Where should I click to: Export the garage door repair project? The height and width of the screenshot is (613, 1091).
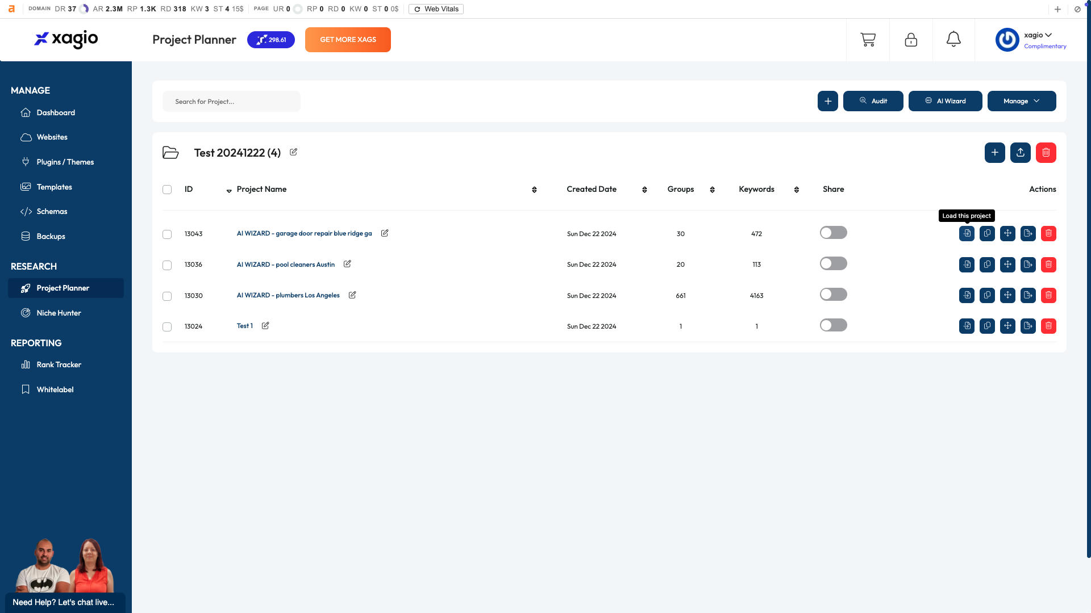tap(1028, 233)
